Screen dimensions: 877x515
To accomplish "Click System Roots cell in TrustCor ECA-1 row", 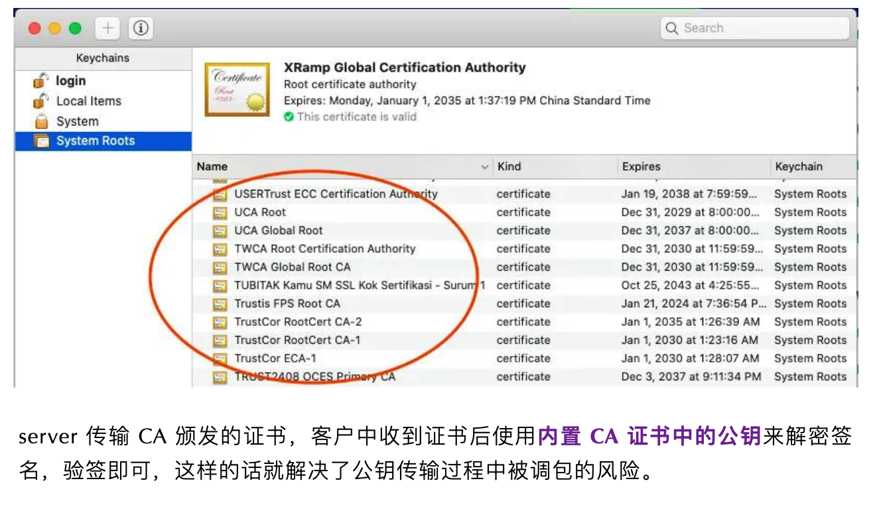I will [810, 358].
